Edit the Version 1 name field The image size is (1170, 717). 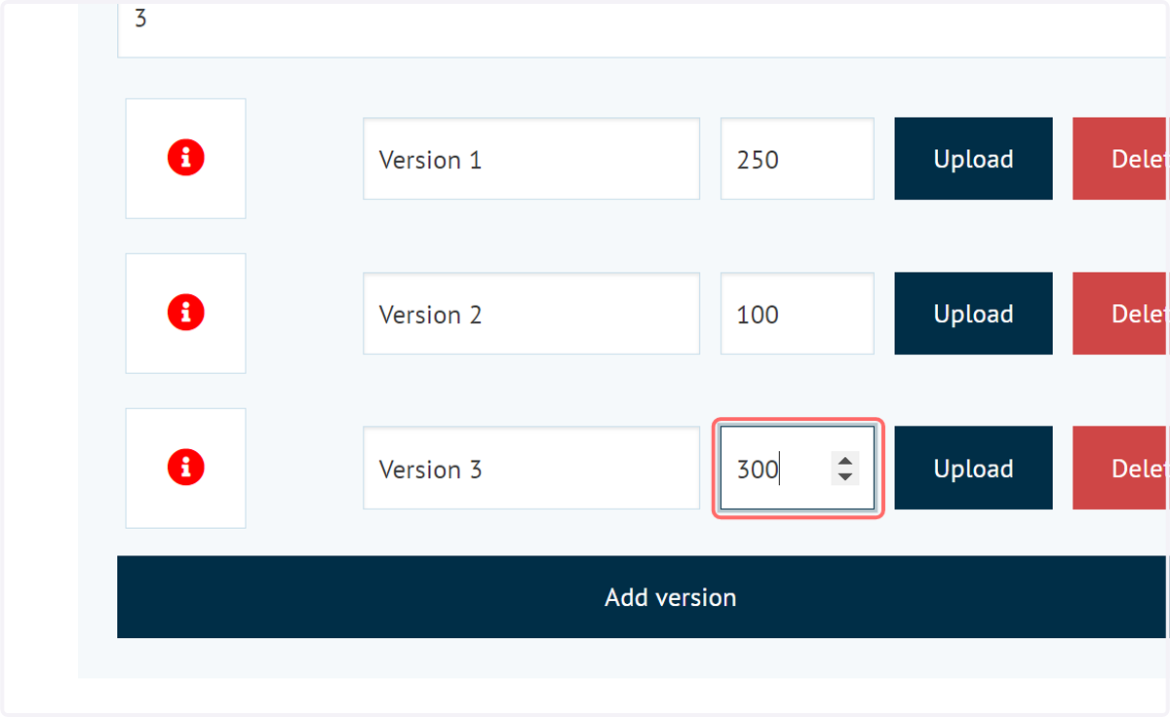pyautogui.click(x=531, y=159)
